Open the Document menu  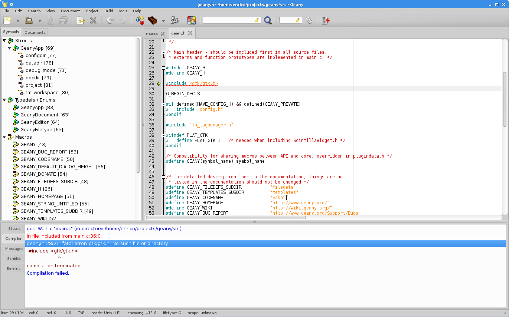[71, 11]
